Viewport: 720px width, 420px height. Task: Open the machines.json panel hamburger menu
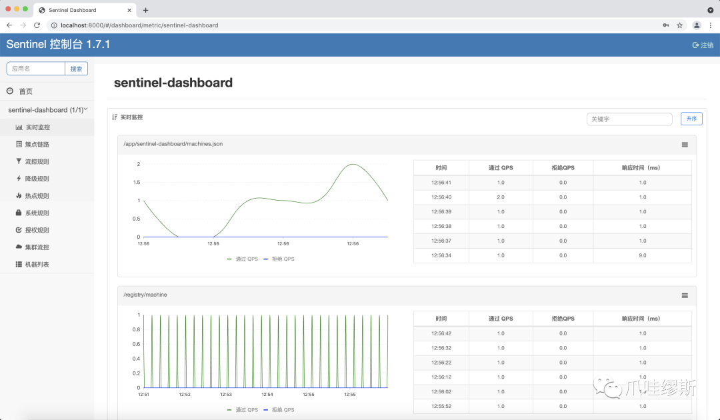click(x=685, y=145)
